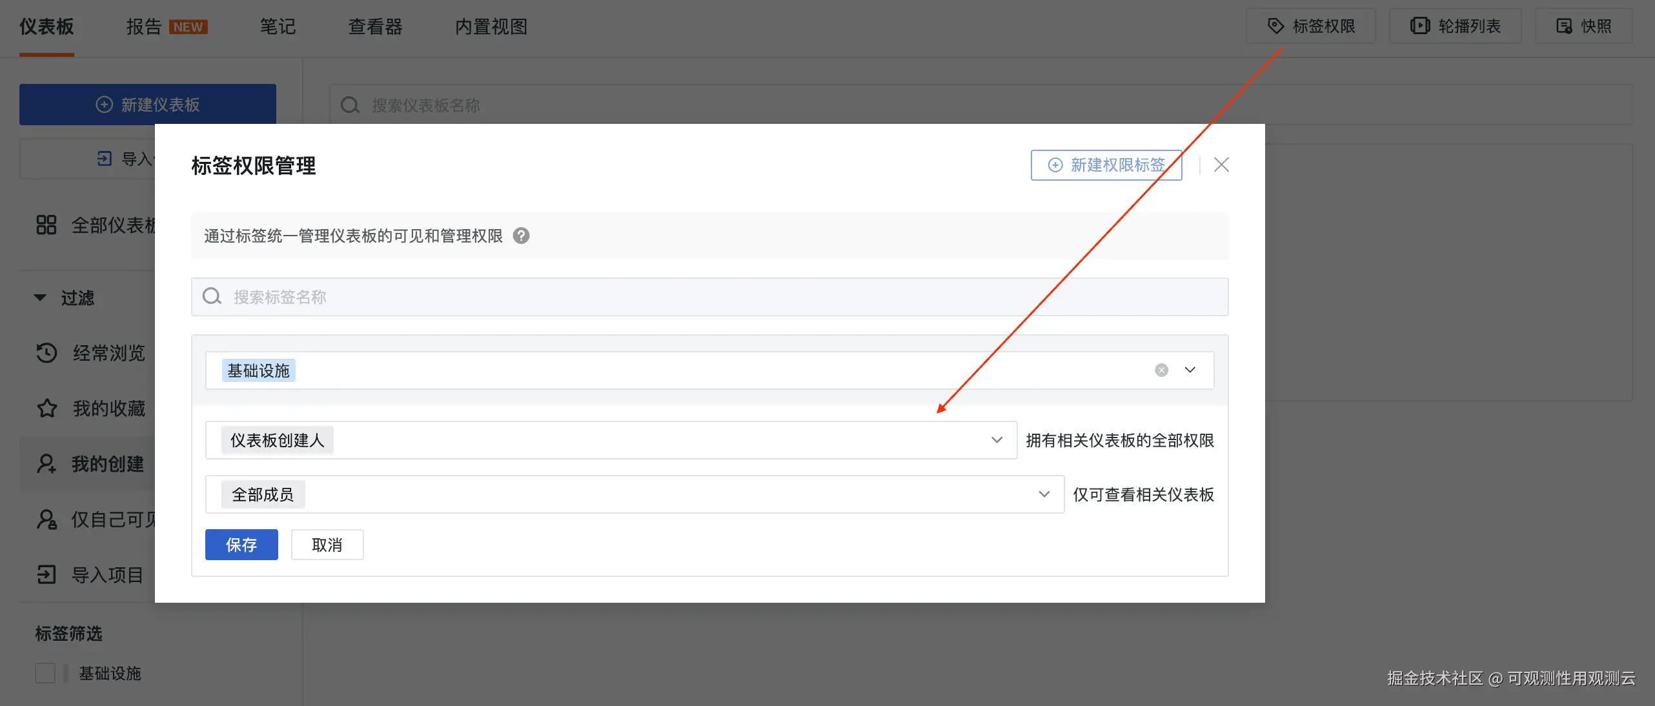The width and height of the screenshot is (1655, 706).
Task: Collapse the 过滤 section triangle
Action: point(40,298)
